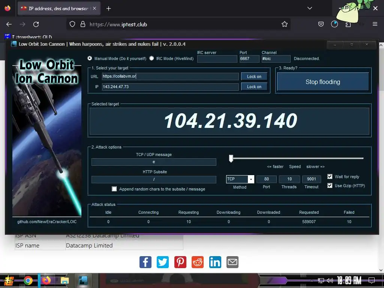Click the Channel field showing #loic
The image size is (384, 288).
pos(276,59)
